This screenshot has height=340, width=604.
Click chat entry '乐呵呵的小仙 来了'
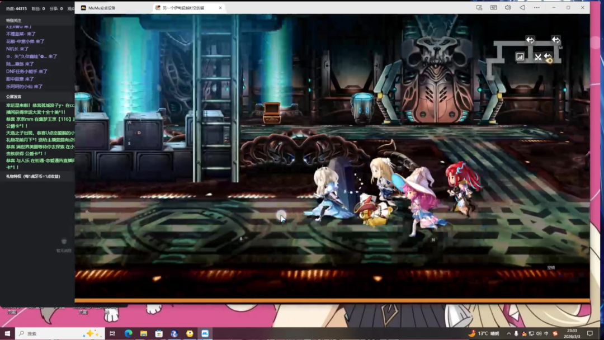click(x=24, y=87)
